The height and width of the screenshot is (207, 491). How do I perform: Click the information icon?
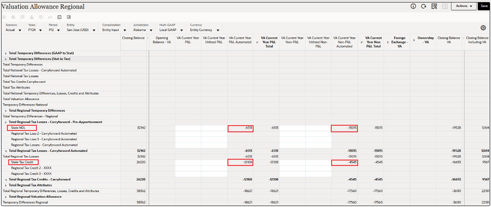tap(413, 6)
